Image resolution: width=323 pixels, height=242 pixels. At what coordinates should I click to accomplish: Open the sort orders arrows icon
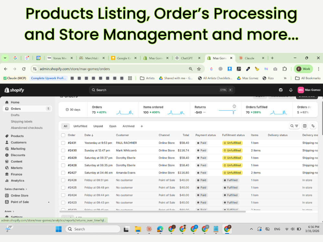point(313,126)
